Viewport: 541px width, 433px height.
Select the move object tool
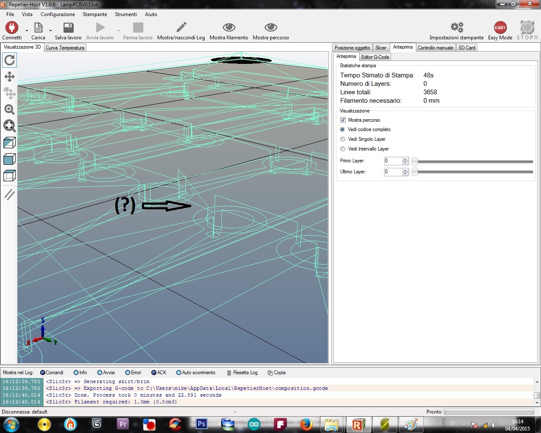[9, 93]
